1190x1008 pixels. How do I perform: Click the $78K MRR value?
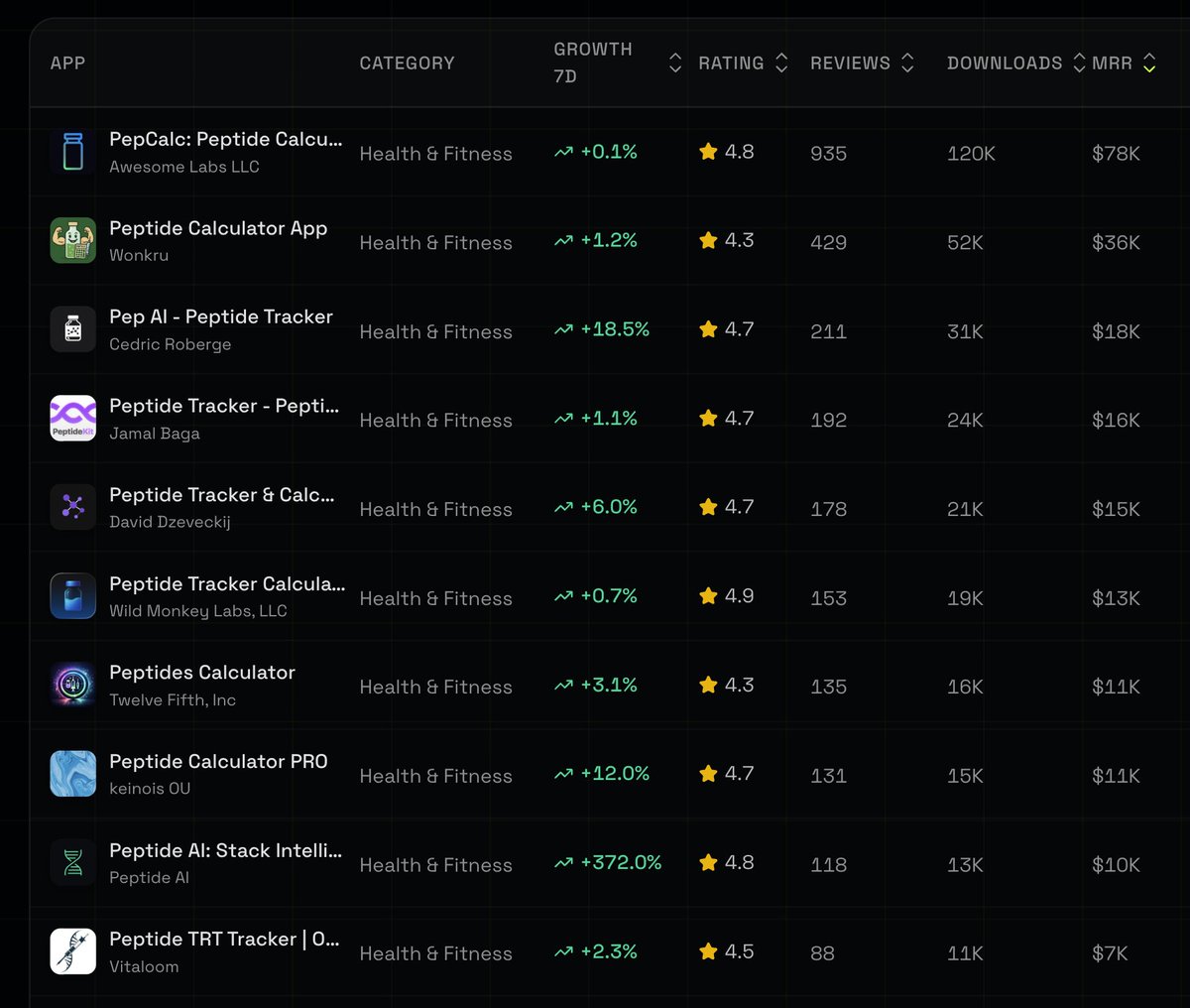(x=1116, y=154)
